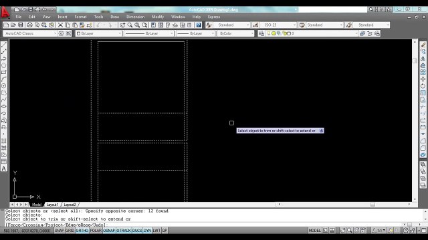428x240 pixels.
Task: Click the horizontal scrollbar below the drawing
Action: pyautogui.click(x=344, y=205)
